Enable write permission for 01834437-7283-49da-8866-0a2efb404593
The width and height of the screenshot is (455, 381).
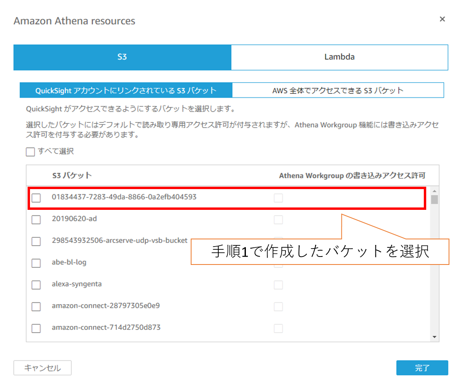click(278, 198)
